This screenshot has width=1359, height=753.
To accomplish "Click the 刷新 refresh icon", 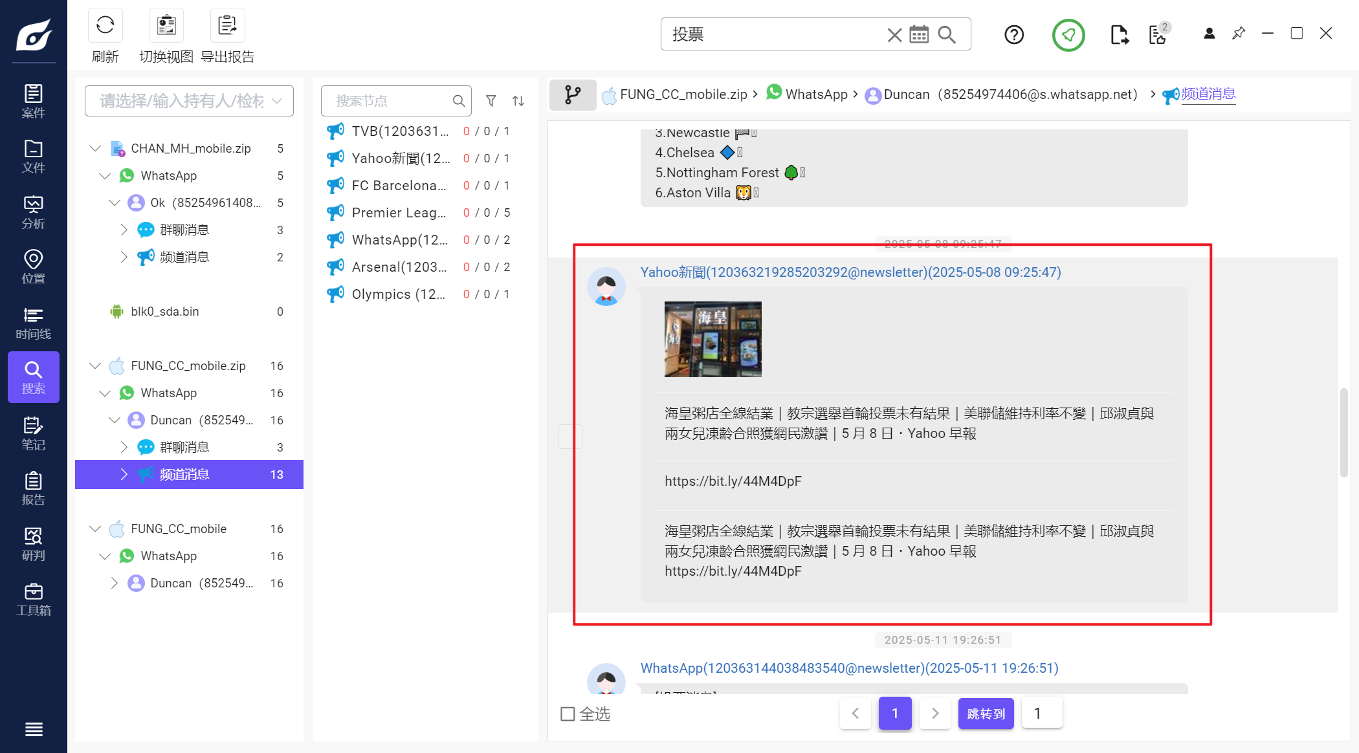I will [105, 26].
